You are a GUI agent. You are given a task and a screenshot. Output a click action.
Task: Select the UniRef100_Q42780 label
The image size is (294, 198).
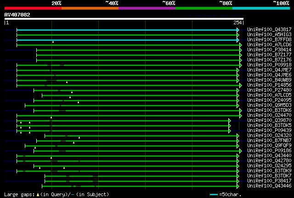click(x=269, y=161)
